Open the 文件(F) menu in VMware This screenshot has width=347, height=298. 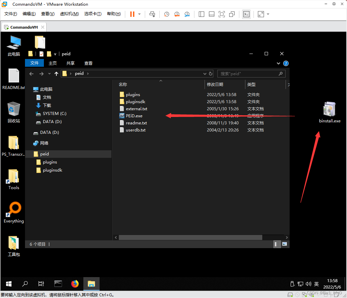[10, 14]
